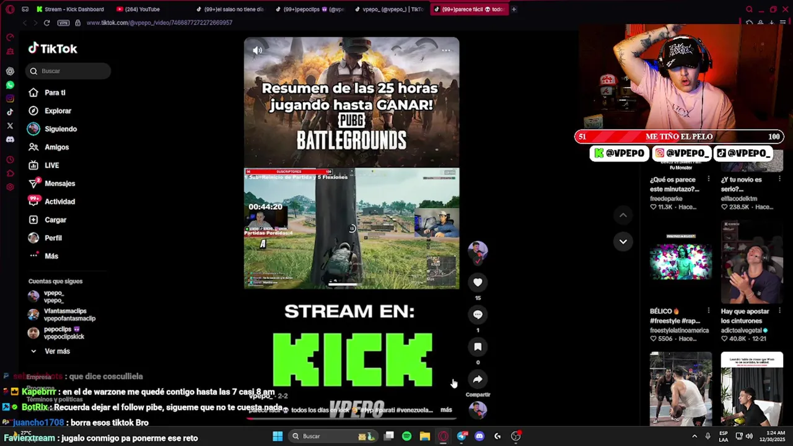Open options for '¿Y tu novio es en serio?'
Screen dimensions: 793x446
click(779, 179)
